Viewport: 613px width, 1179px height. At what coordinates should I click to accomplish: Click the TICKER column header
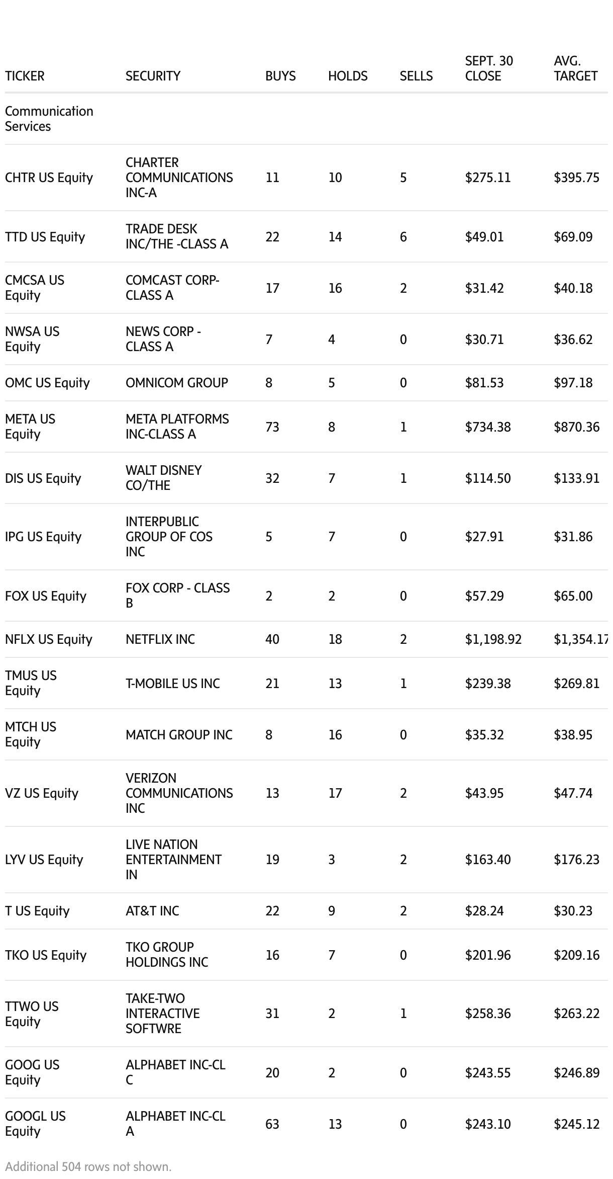coord(25,76)
